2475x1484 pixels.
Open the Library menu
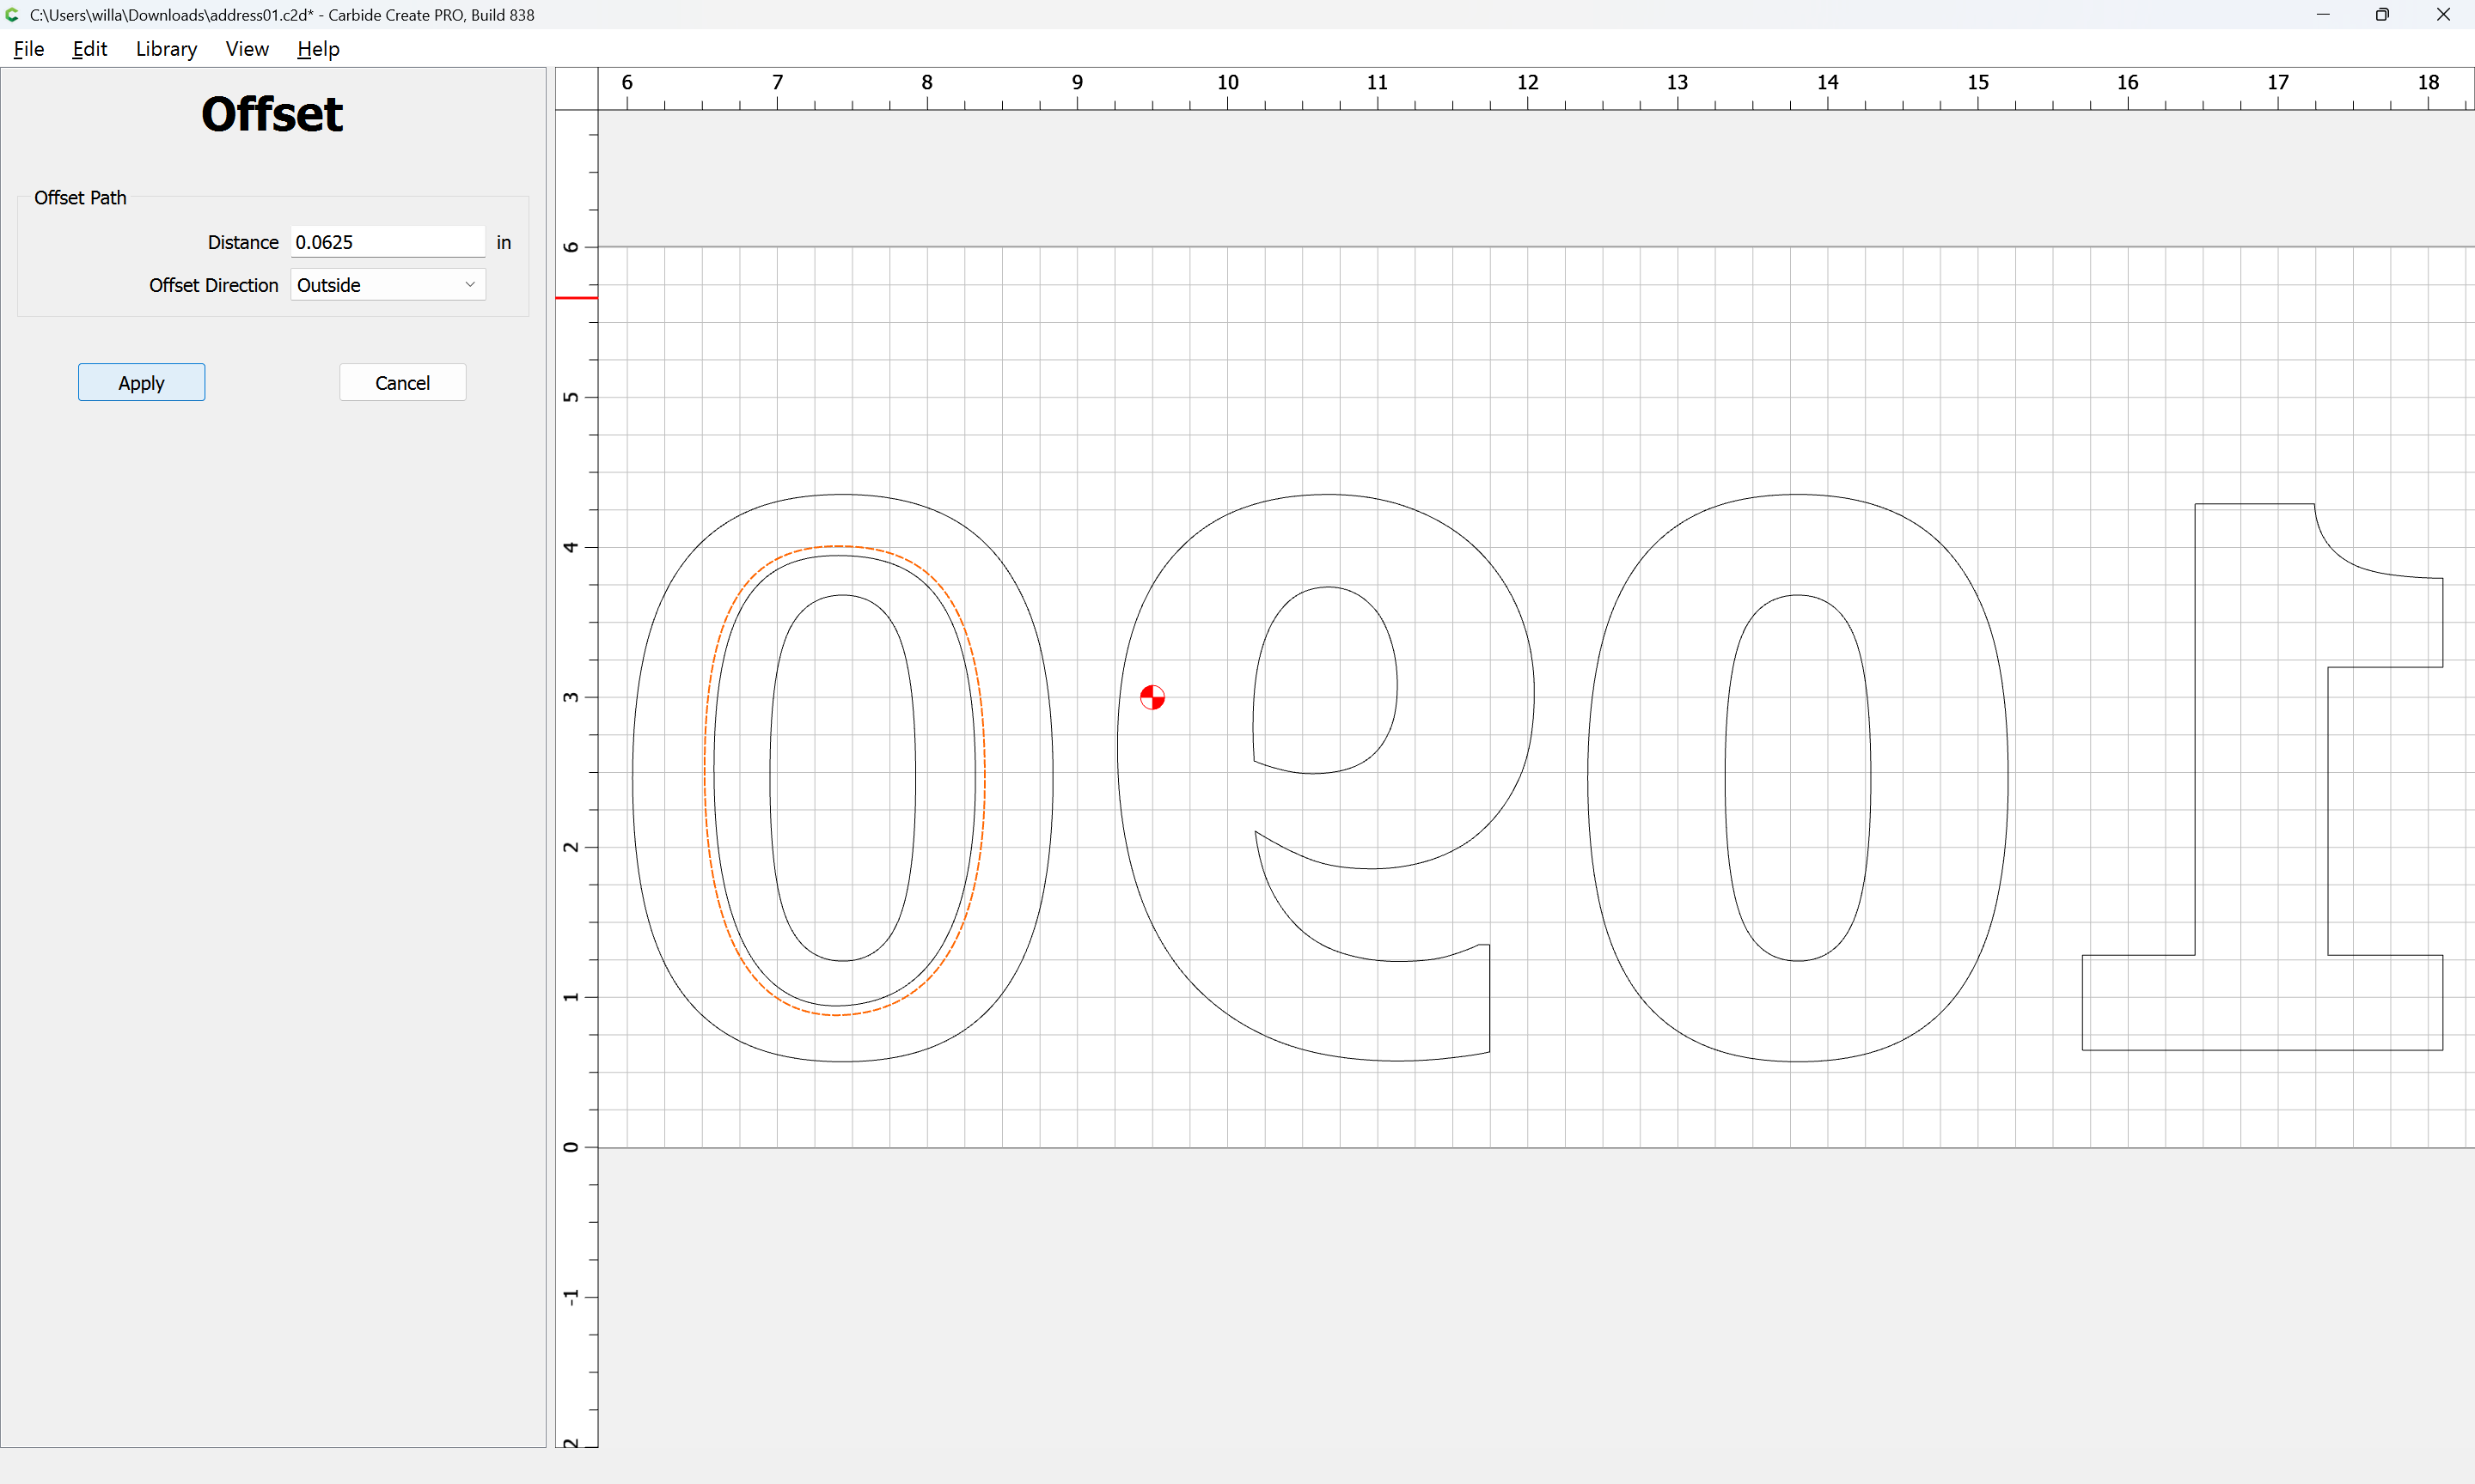(x=166, y=49)
